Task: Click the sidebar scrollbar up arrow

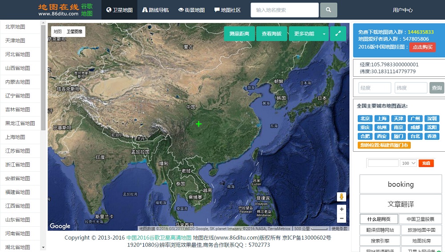Action: pos(43,23)
